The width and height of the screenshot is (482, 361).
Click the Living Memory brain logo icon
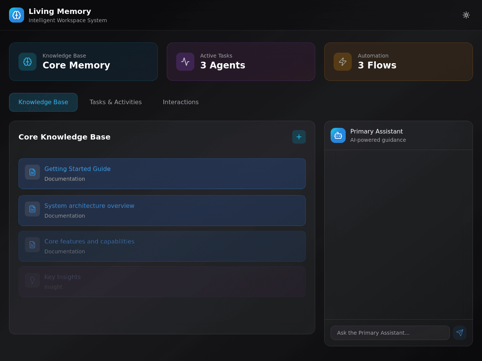(17, 15)
